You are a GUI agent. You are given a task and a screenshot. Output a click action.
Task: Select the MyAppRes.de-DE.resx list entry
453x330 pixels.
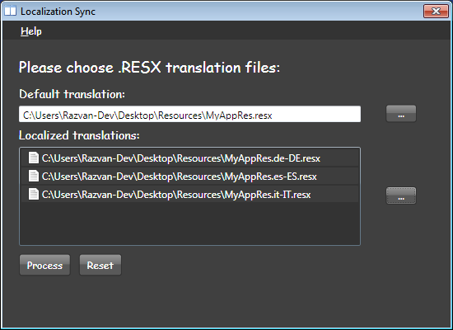189,158
